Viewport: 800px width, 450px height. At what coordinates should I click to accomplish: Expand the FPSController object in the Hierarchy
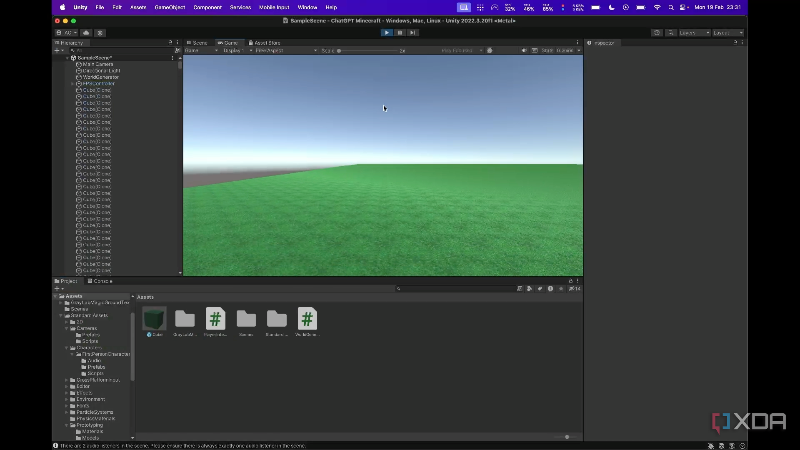73,84
